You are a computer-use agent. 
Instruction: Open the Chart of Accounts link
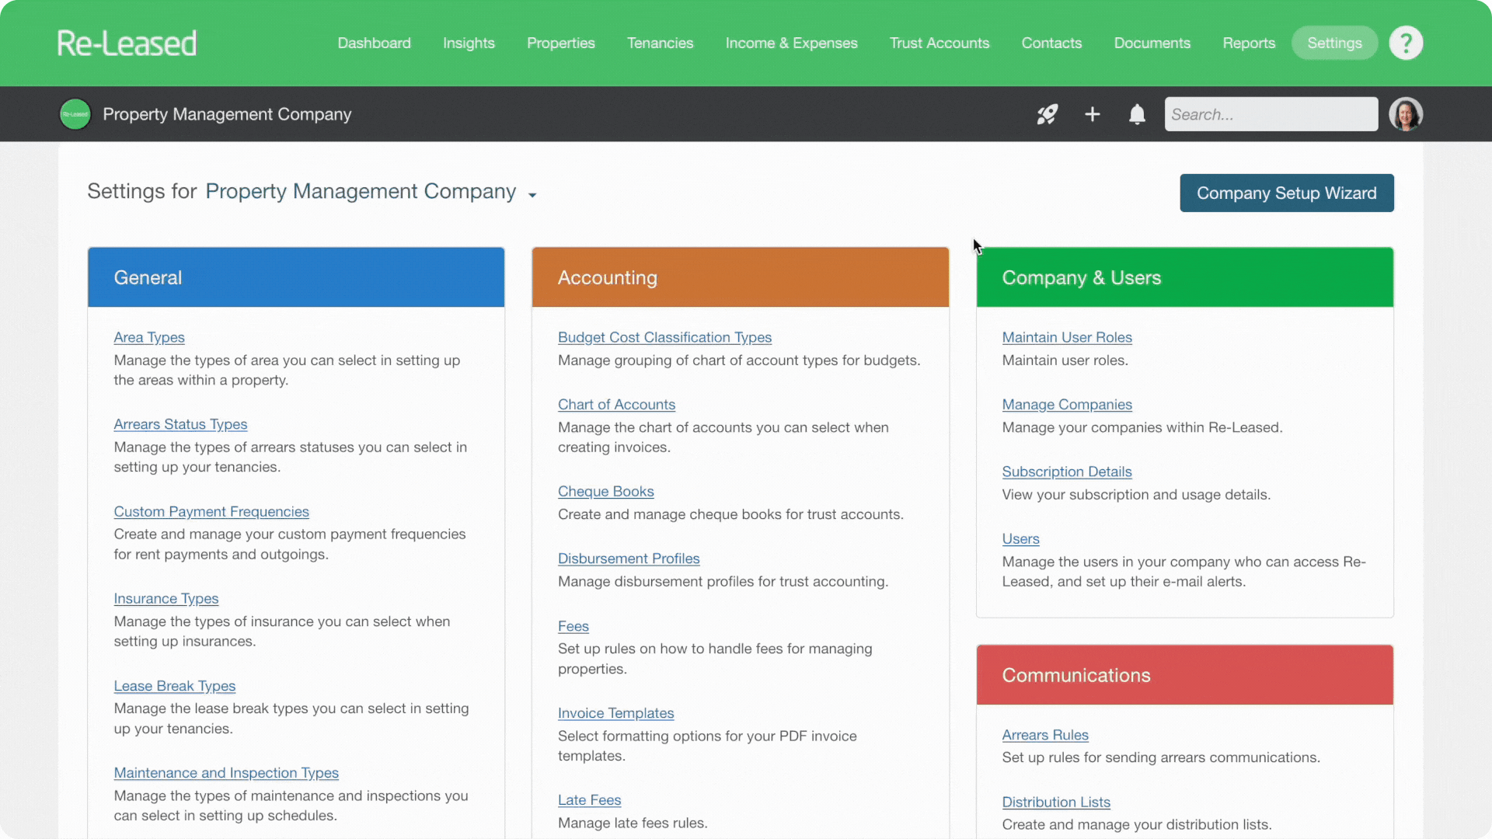click(x=616, y=404)
